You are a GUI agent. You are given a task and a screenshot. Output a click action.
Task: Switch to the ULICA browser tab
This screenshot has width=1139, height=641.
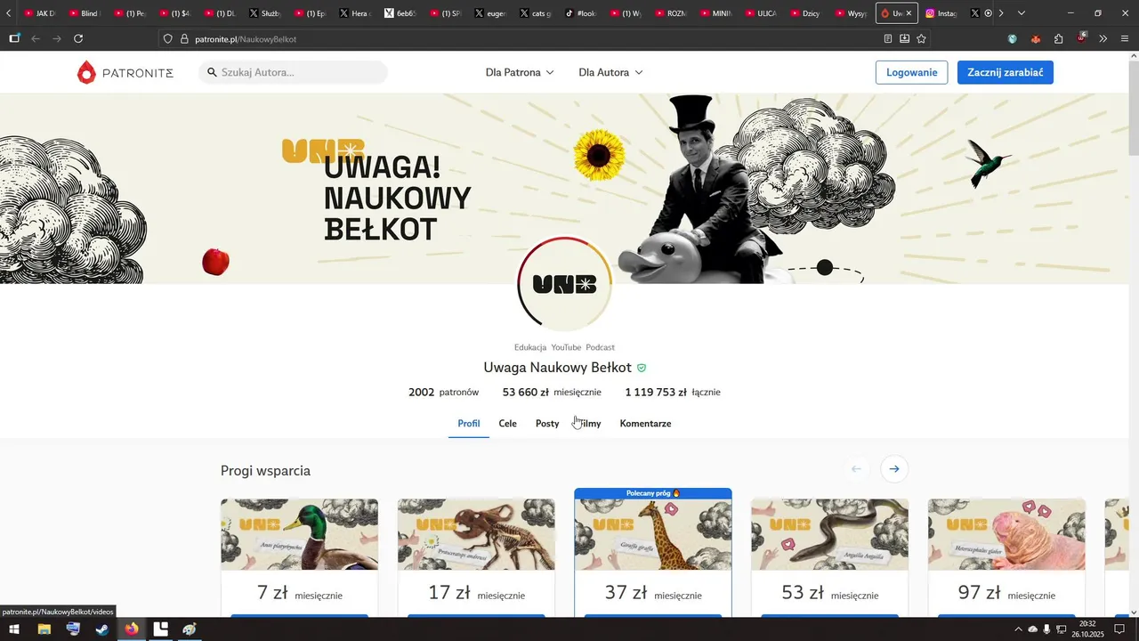tap(761, 13)
